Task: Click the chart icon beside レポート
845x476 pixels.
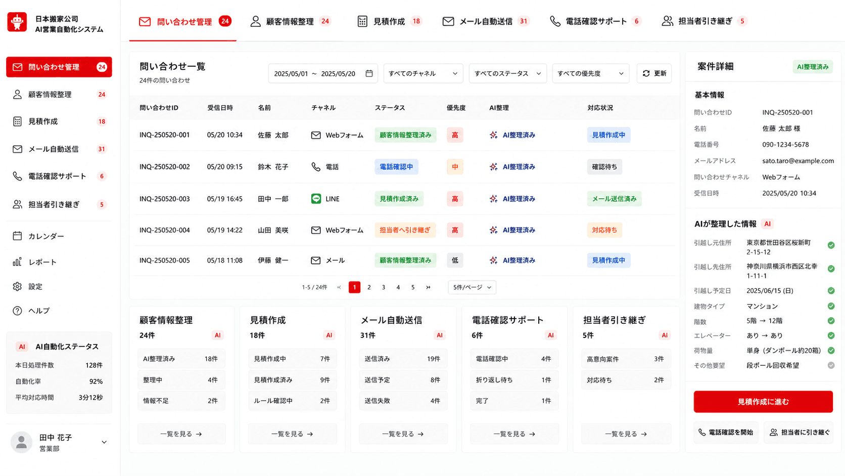Action: [17, 262]
